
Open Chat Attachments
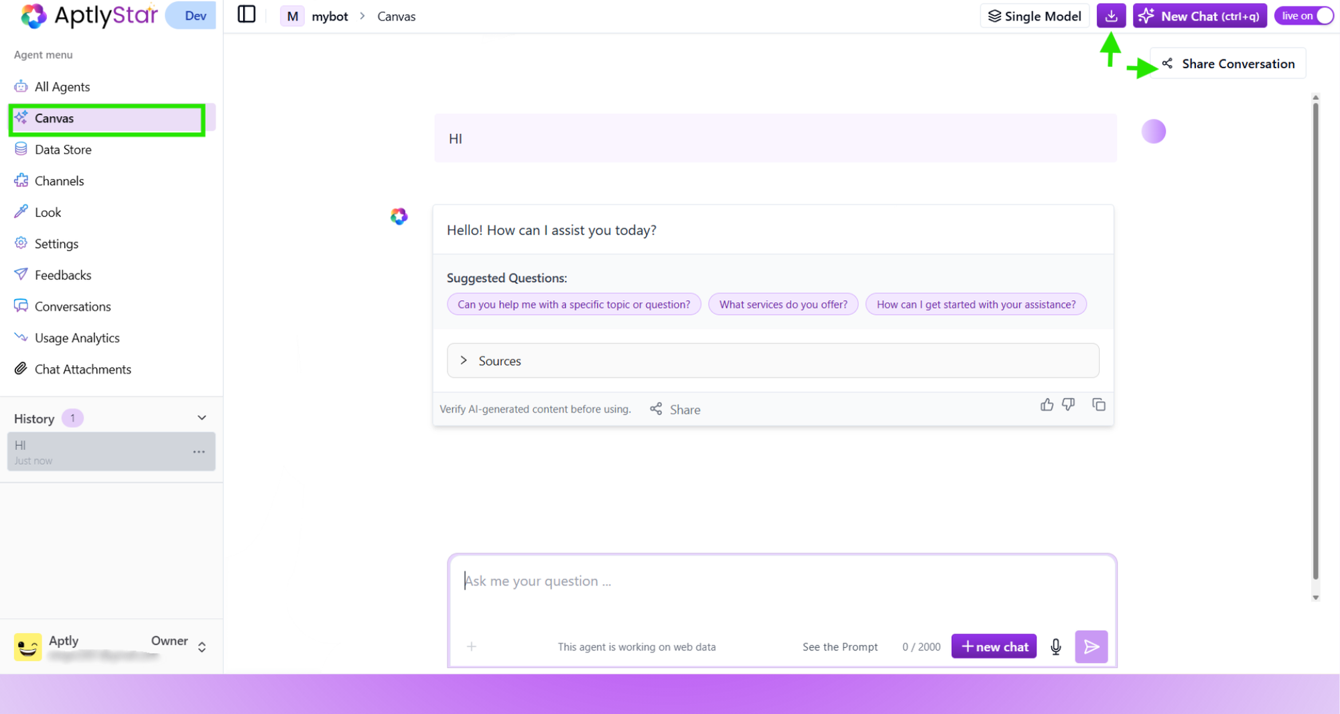click(x=82, y=370)
